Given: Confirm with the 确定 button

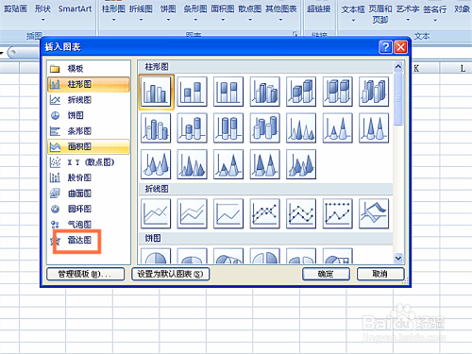Looking at the screenshot, I should pyautogui.click(x=326, y=274).
